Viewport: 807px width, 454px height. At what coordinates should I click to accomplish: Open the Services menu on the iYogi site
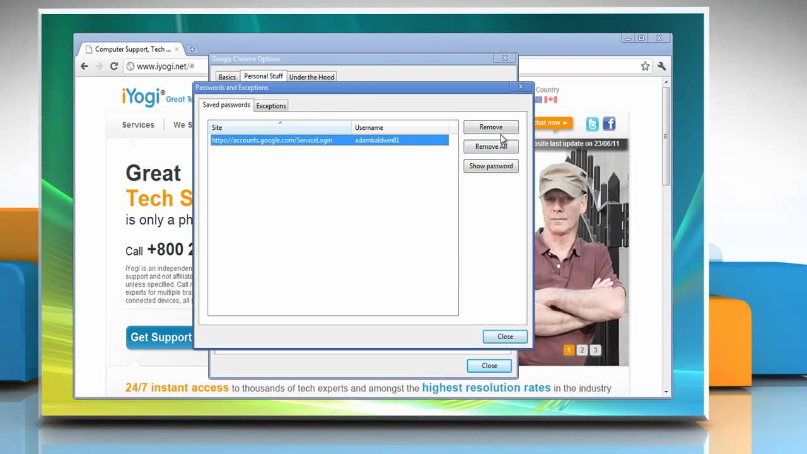pos(138,125)
